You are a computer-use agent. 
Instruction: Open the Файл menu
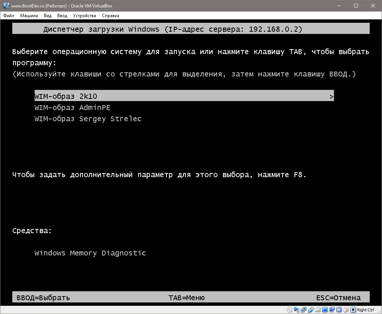9,16
